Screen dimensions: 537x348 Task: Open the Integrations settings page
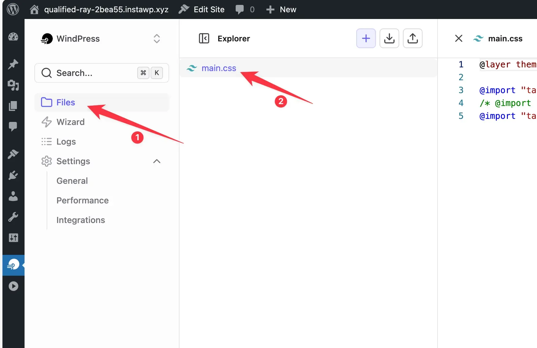pyautogui.click(x=80, y=220)
